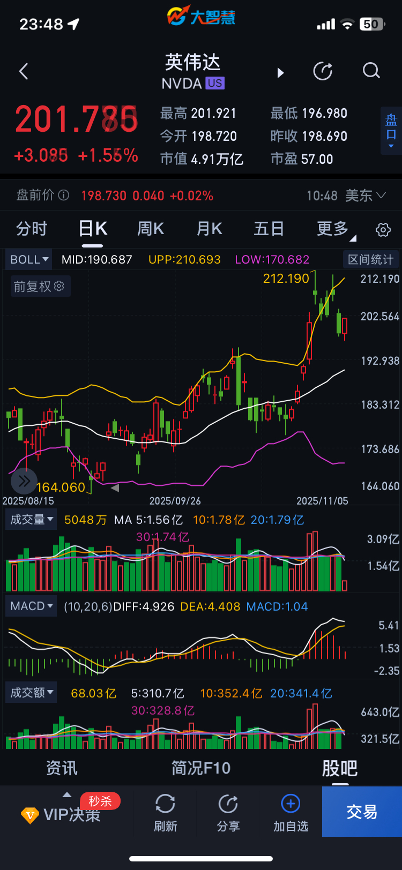The image size is (402, 870).
Task: Open the search magnifier icon
Action: click(x=371, y=71)
